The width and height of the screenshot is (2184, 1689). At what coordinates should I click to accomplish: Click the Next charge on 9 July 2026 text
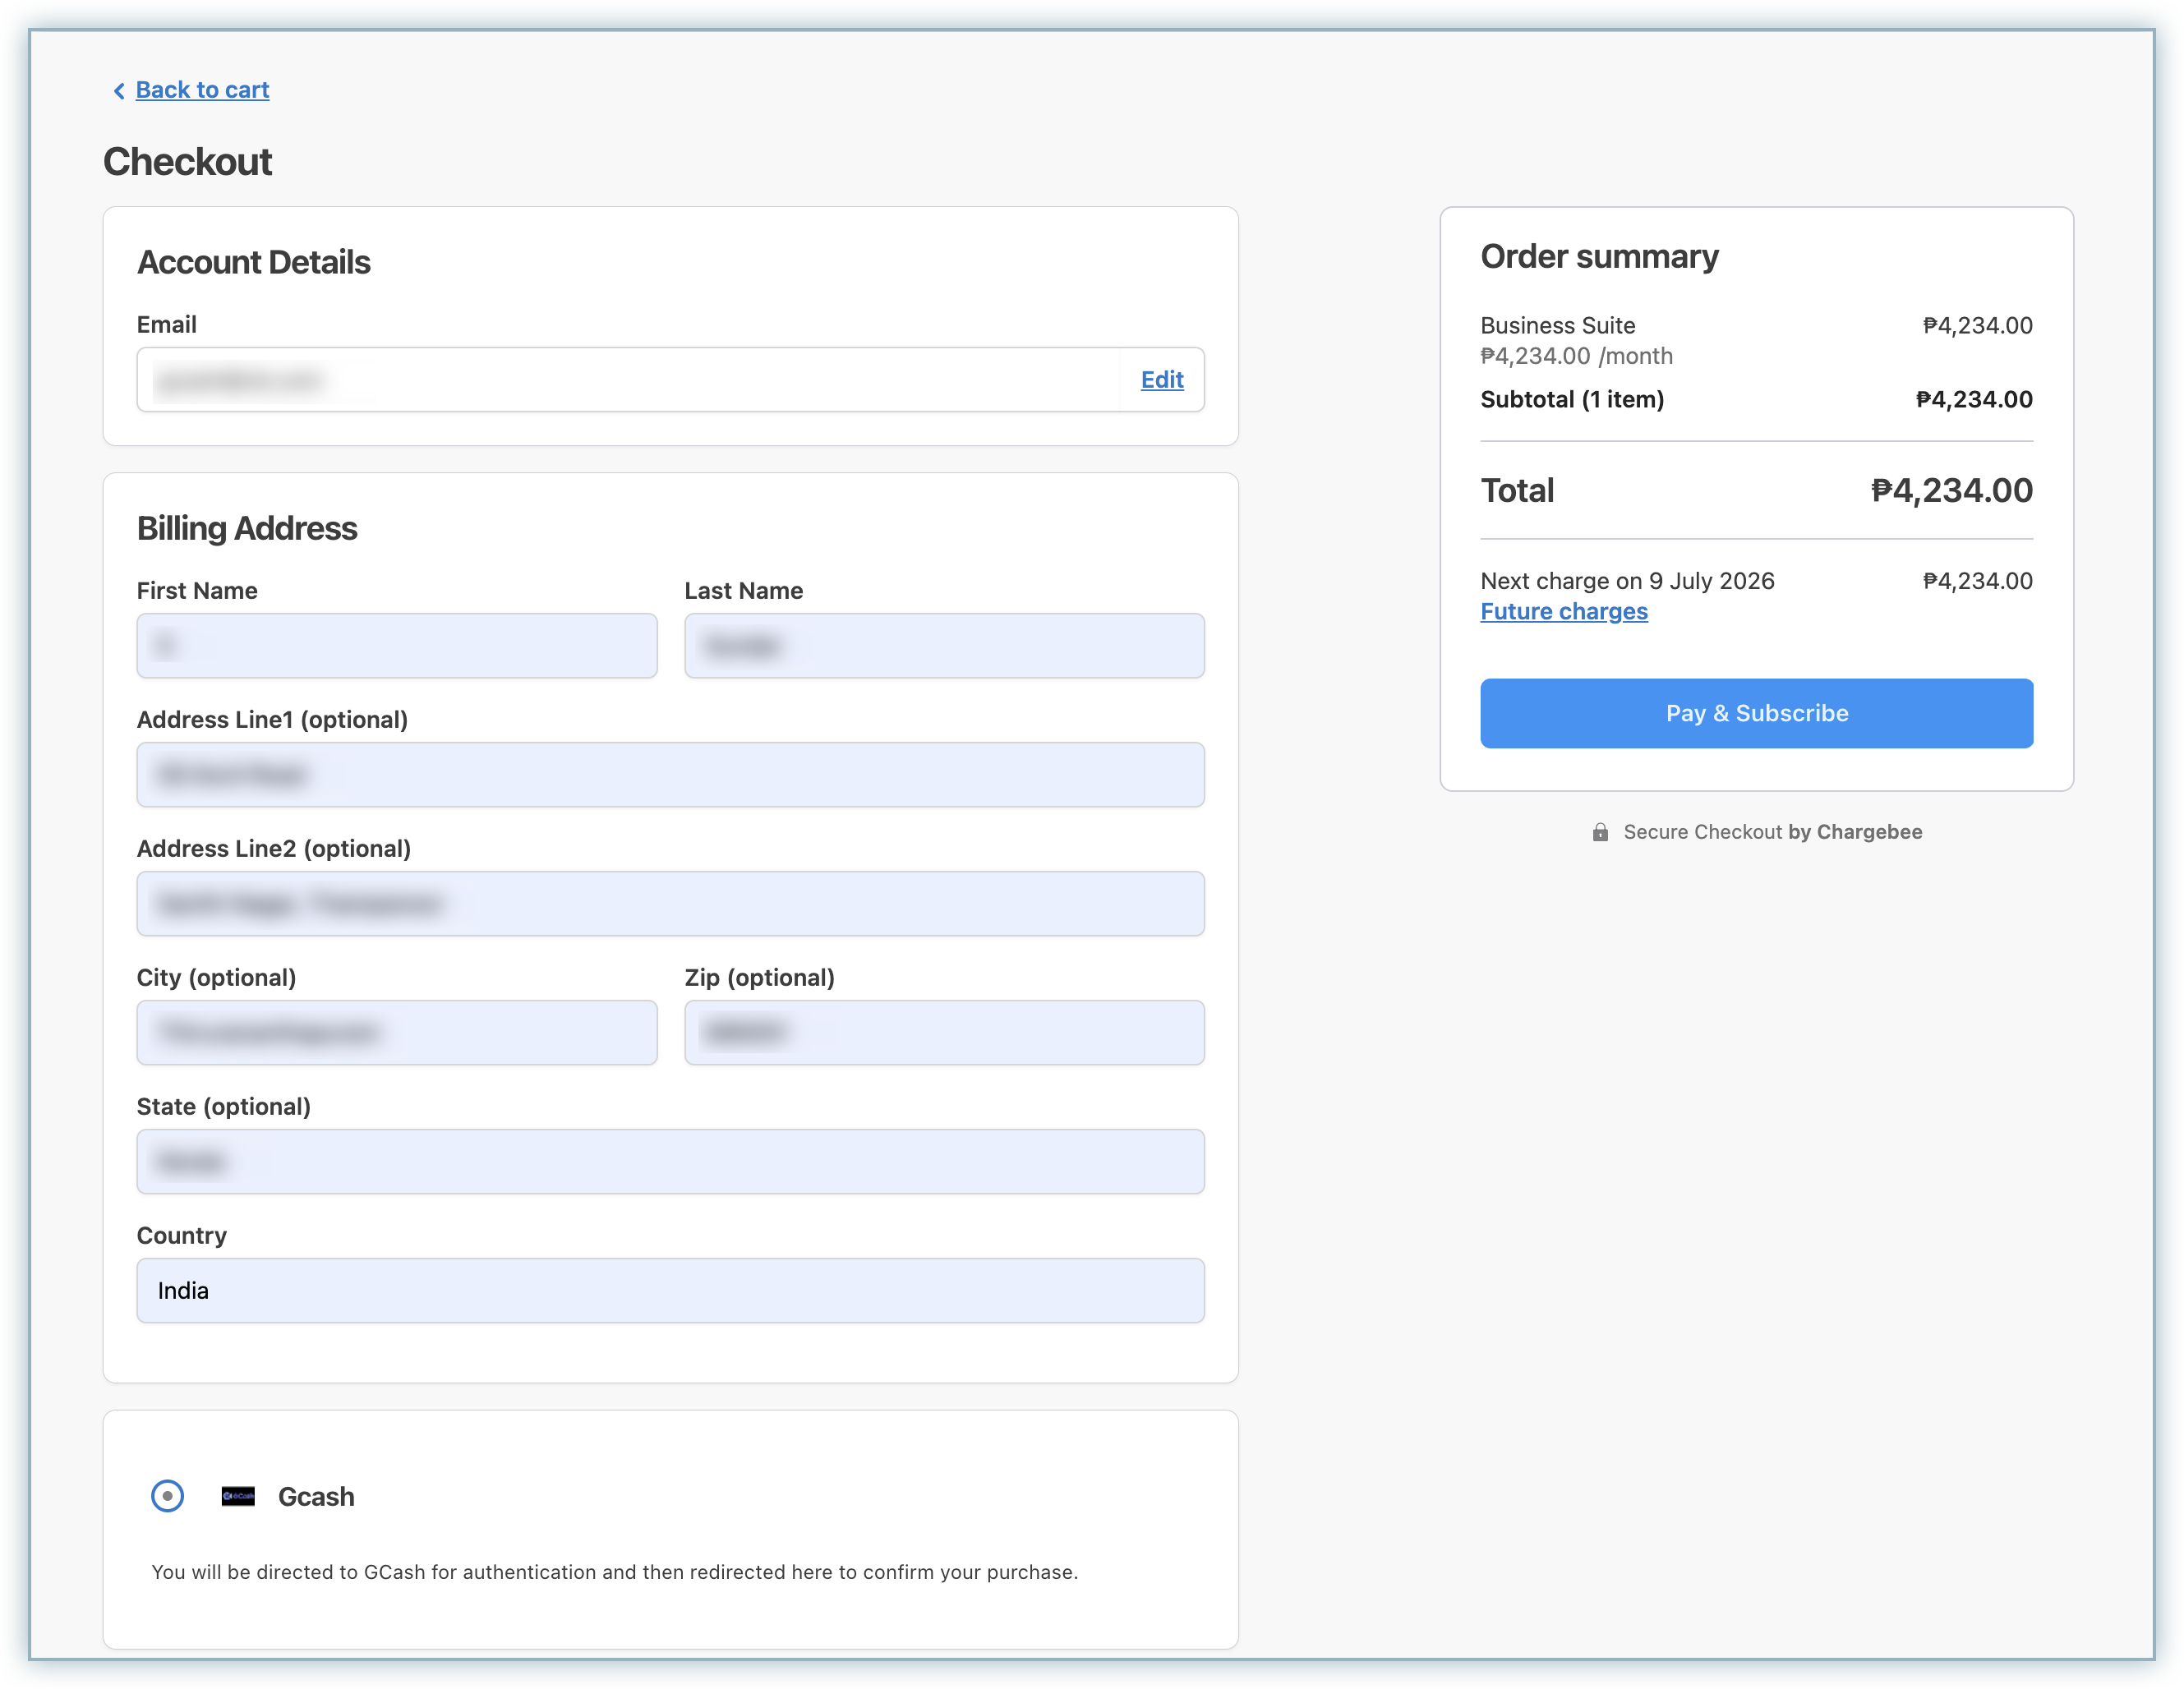click(x=1628, y=582)
